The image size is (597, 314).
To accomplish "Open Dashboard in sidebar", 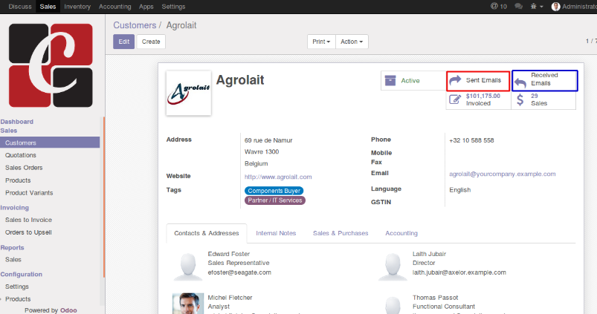I will [x=17, y=122].
